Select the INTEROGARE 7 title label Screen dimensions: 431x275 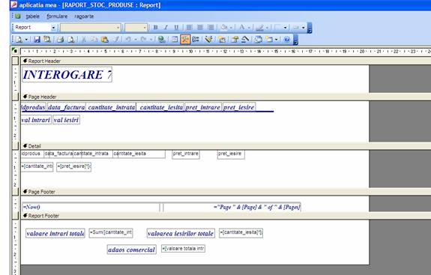(67, 74)
